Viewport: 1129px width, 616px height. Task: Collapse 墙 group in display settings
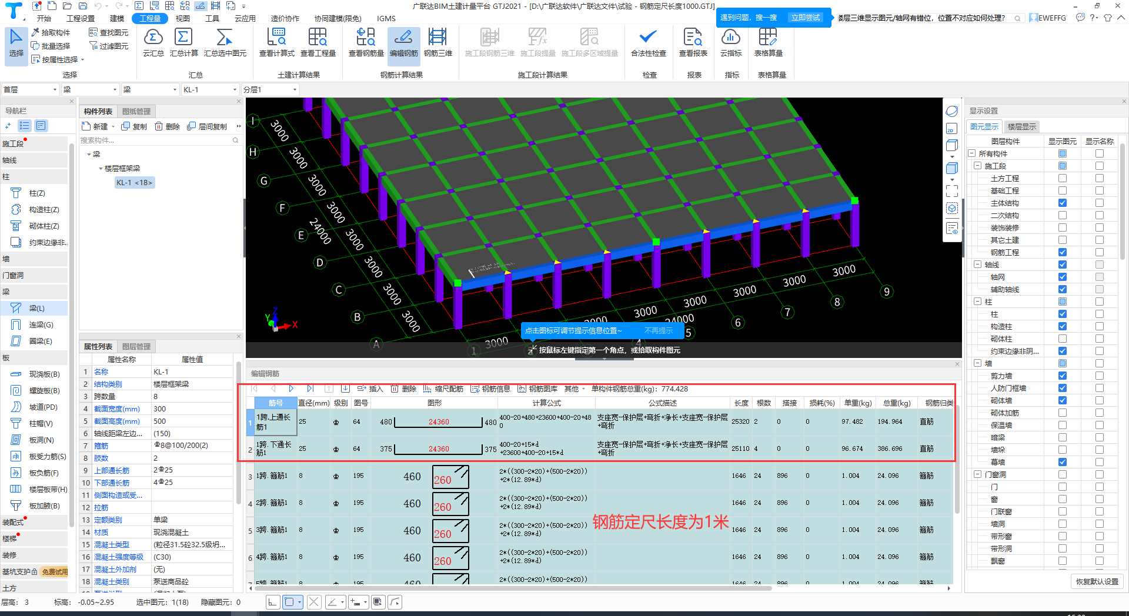coord(977,363)
